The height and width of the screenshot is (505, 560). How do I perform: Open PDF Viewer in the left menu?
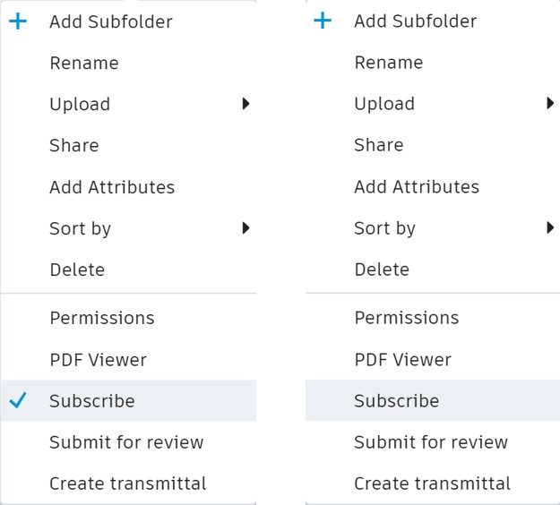98,360
